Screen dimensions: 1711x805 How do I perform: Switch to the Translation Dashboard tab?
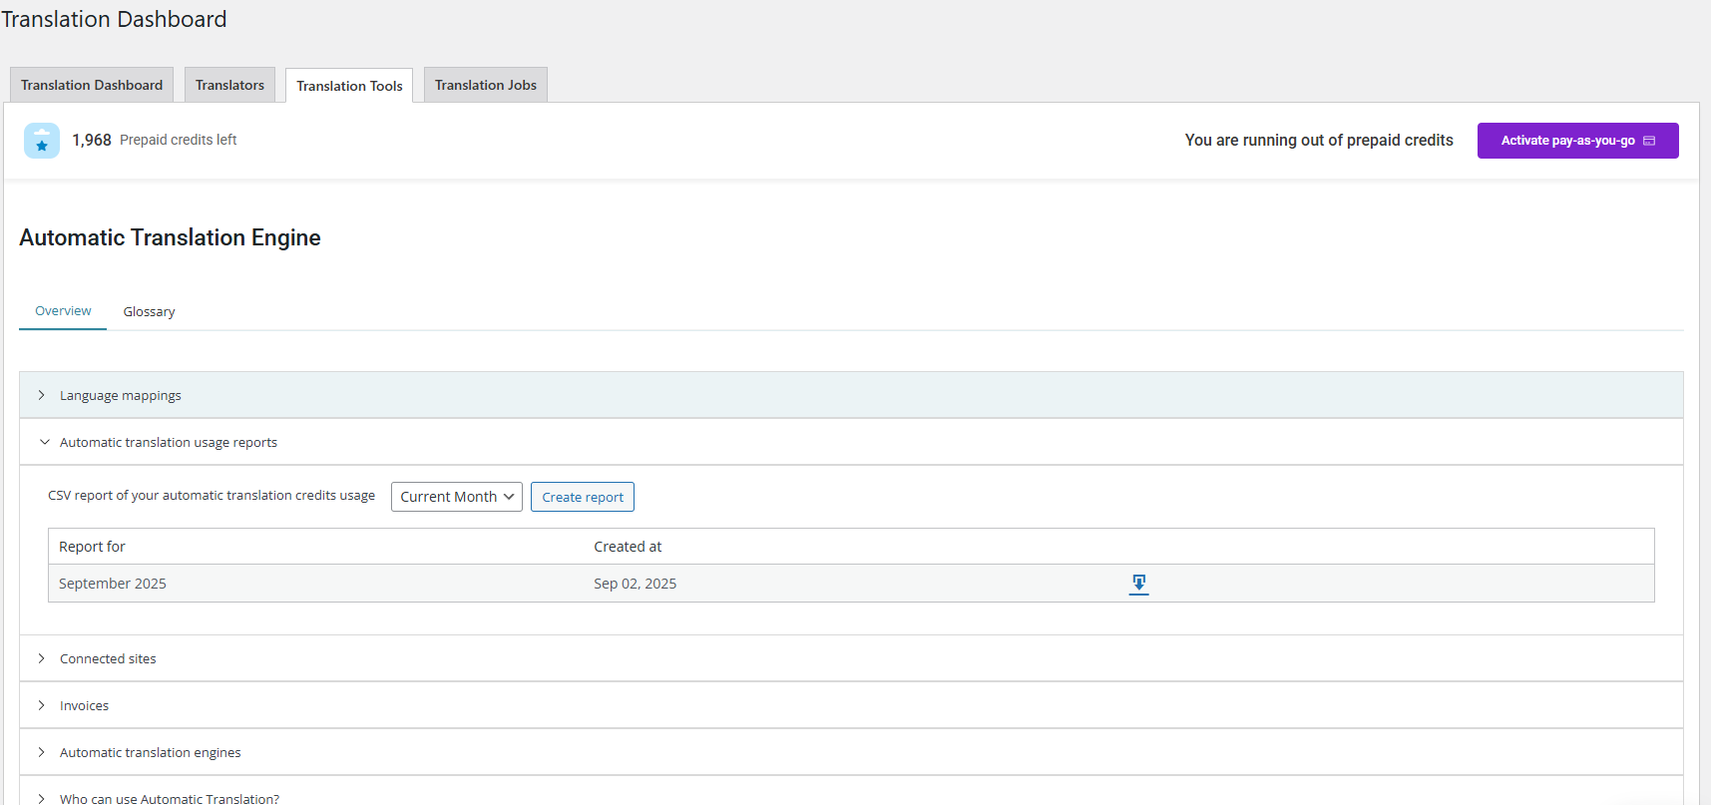(92, 85)
